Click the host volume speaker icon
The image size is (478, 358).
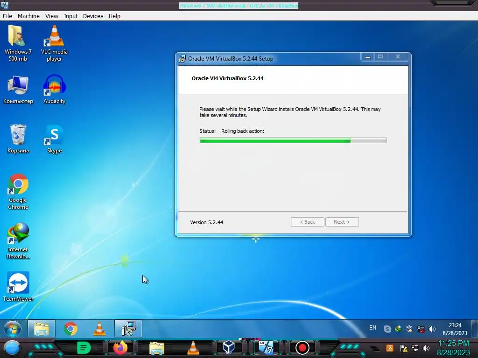426,348
